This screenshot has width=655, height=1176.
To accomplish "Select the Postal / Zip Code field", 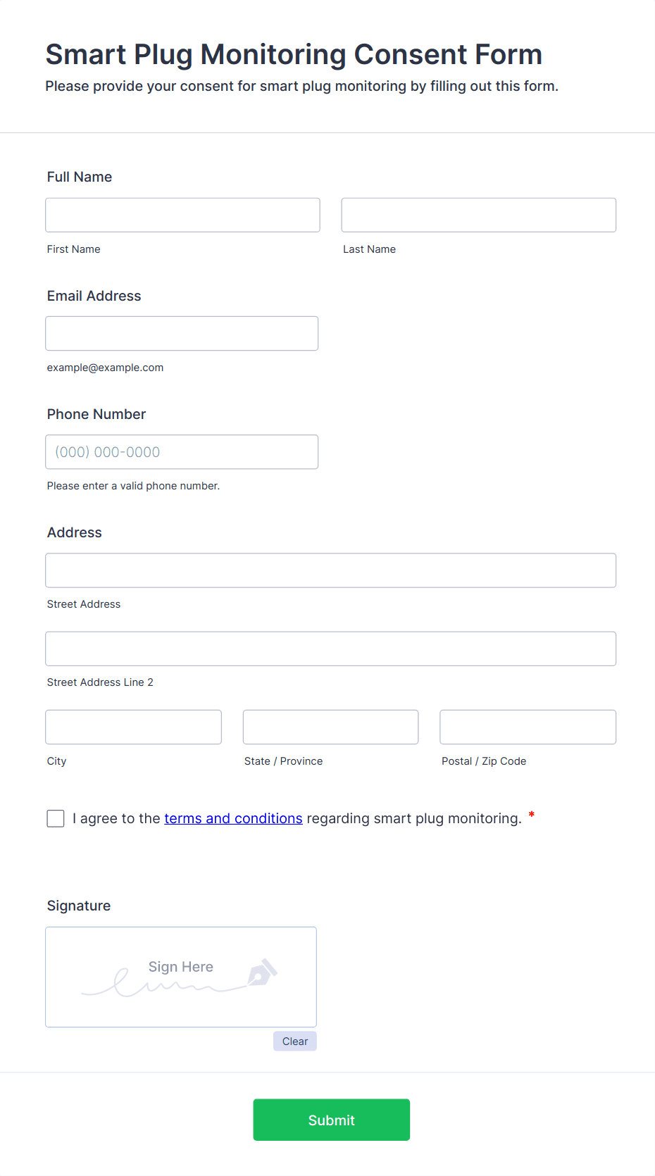I will (x=528, y=727).
